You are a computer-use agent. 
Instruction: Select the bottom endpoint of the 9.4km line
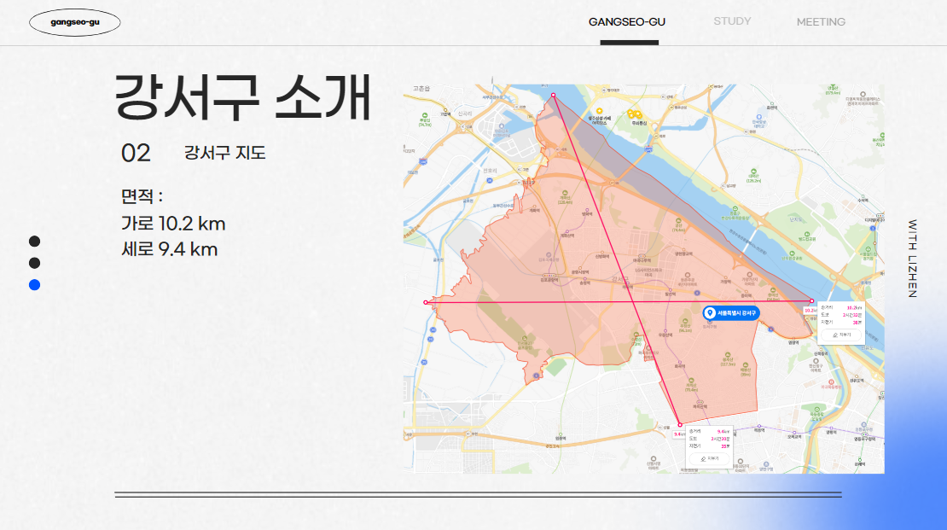tap(679, 425)
